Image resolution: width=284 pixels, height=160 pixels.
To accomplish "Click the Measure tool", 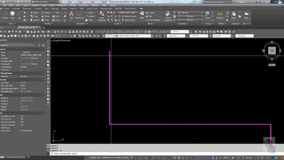I will click(220, 15).
